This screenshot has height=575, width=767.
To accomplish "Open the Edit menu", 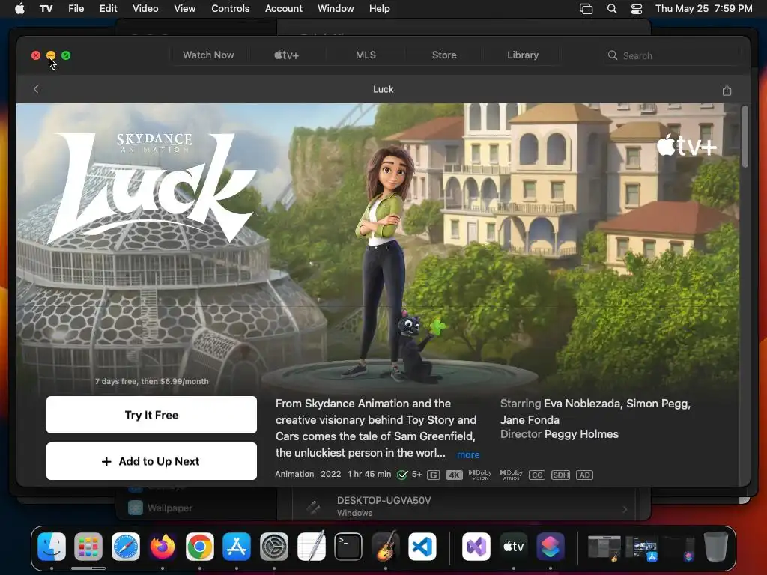I will click(108, 9).
